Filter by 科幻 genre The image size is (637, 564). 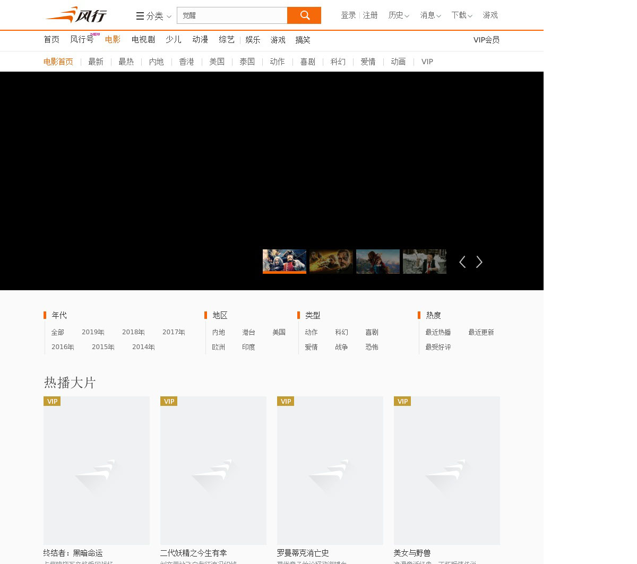tap(341, 332)
